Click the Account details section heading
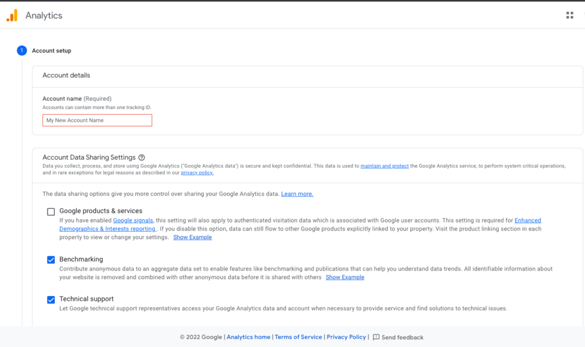The height and width of the screenshot is (347, 585). click(x=66, y=75)
